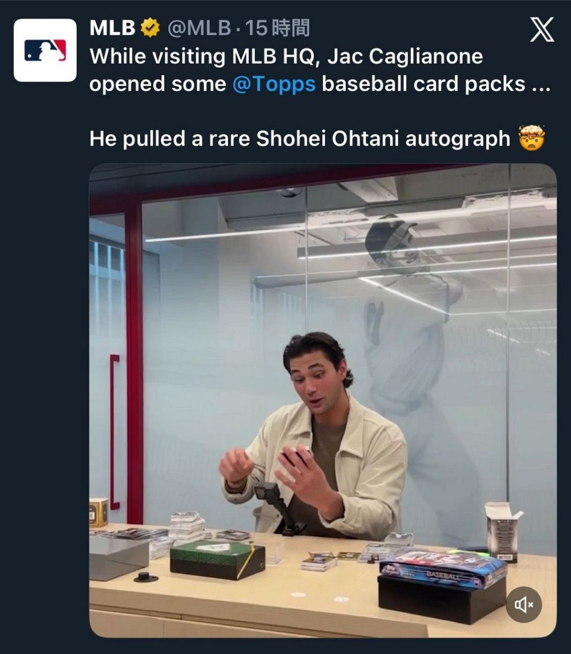Click the green card box on the desk

pos(218,559)
